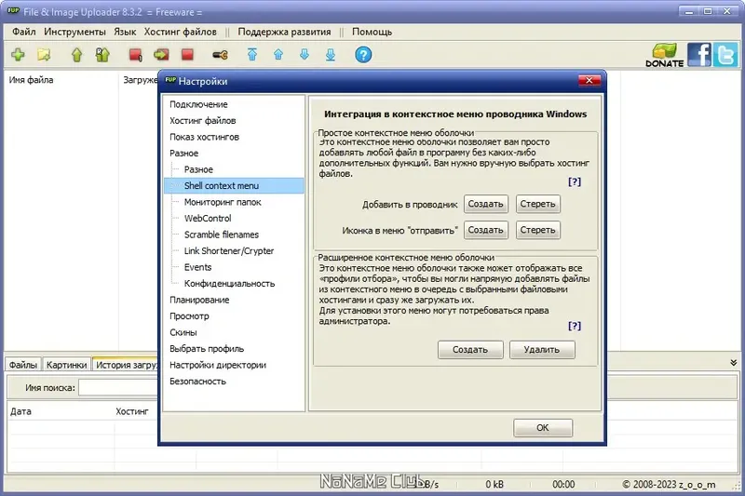Select Настройки директории in settings tree
Viewport: 745px width, 496px height.
[x=218, y=365]
